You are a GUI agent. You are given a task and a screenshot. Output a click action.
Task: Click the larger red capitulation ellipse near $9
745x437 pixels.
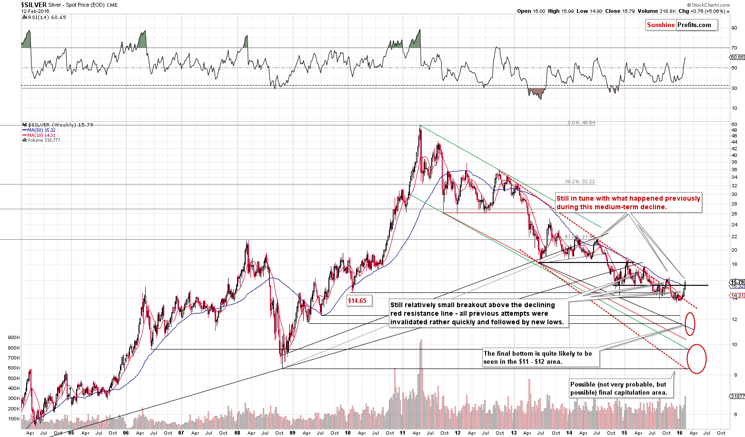pyautogui.click(x=697, y=359)
